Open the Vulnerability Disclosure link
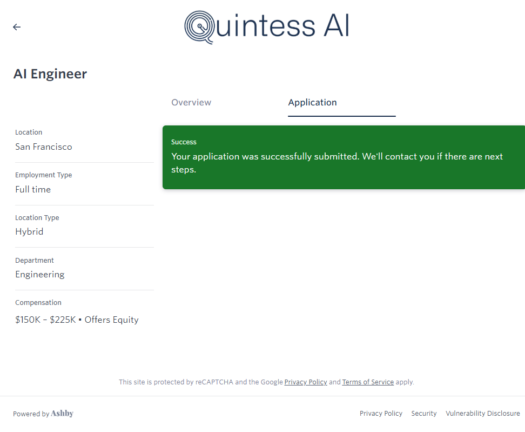 482,414
